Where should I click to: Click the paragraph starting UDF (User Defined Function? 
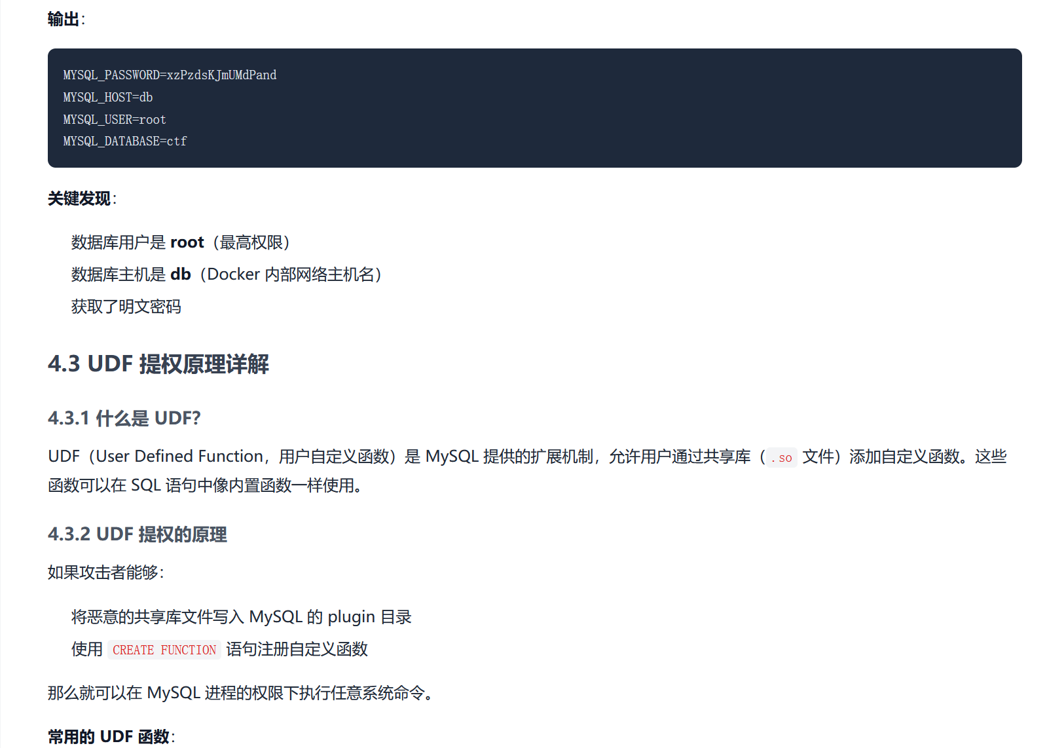(x=527, y=471)
